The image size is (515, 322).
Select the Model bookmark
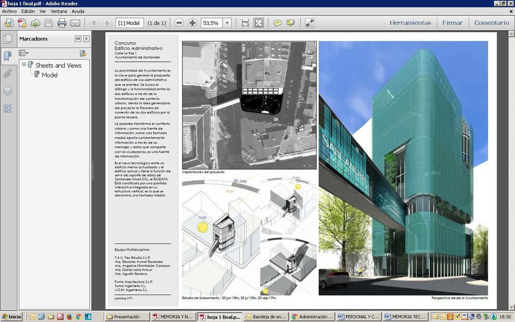click(49, 75)
